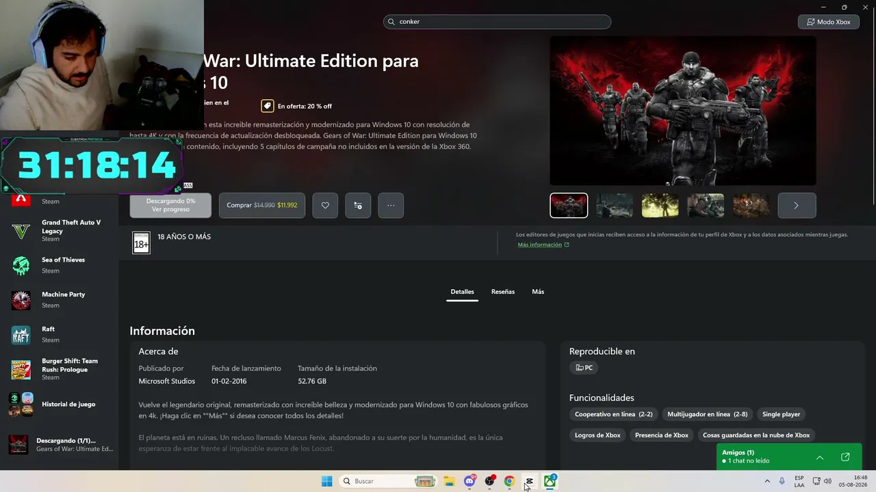Click the 18+ age rating badge

pos(141,243)
